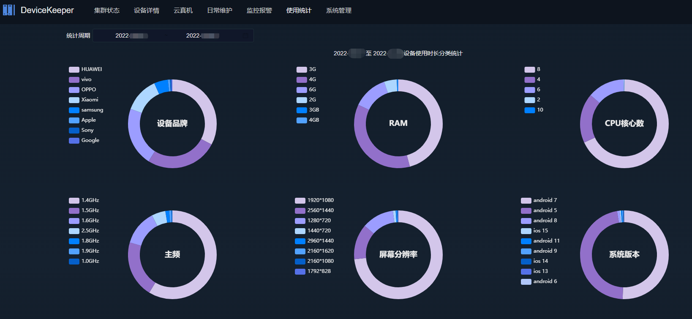Screen dimensions: 692x319
Task: Toggle the 2160*1620 legend item
Action: pos(314,251)
